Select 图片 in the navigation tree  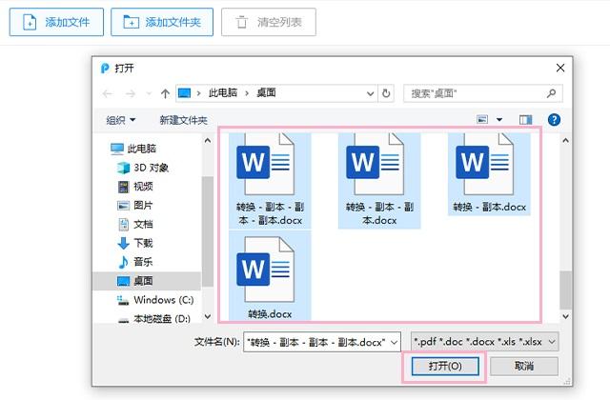(135, 206)
